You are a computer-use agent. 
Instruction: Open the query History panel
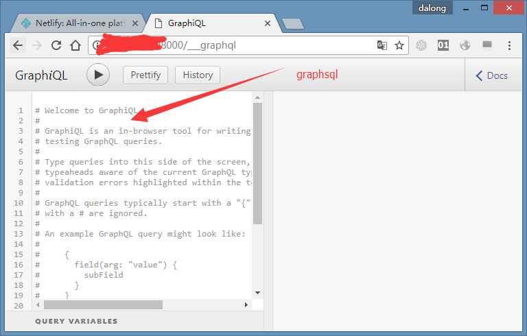point(198,75)
